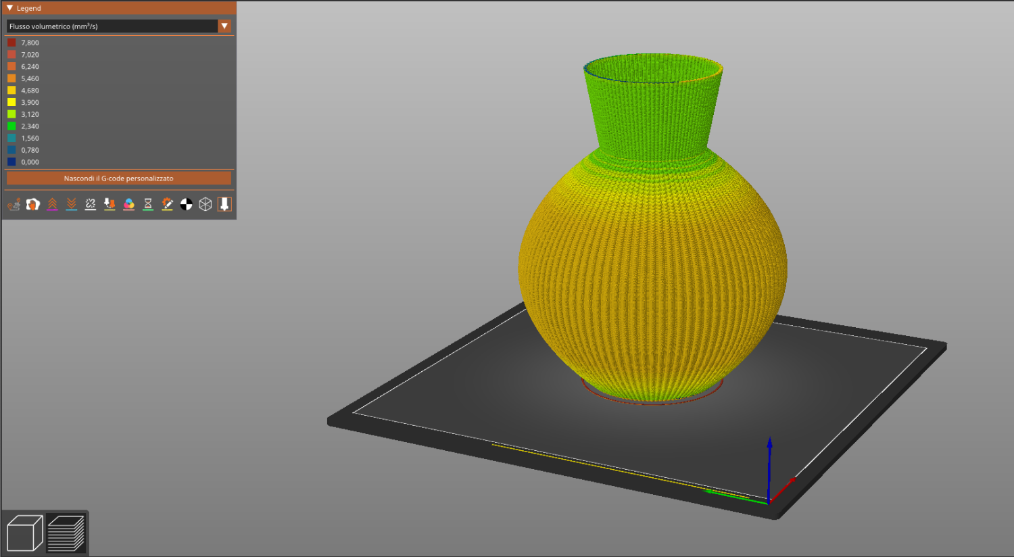Viewport: 1014px width, 557px height.
Task: Select the 6,240 legend value
Action: pos(30,66)
